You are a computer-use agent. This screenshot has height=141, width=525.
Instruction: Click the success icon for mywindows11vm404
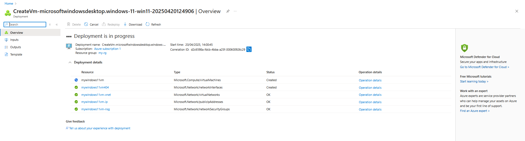[76, 87]
